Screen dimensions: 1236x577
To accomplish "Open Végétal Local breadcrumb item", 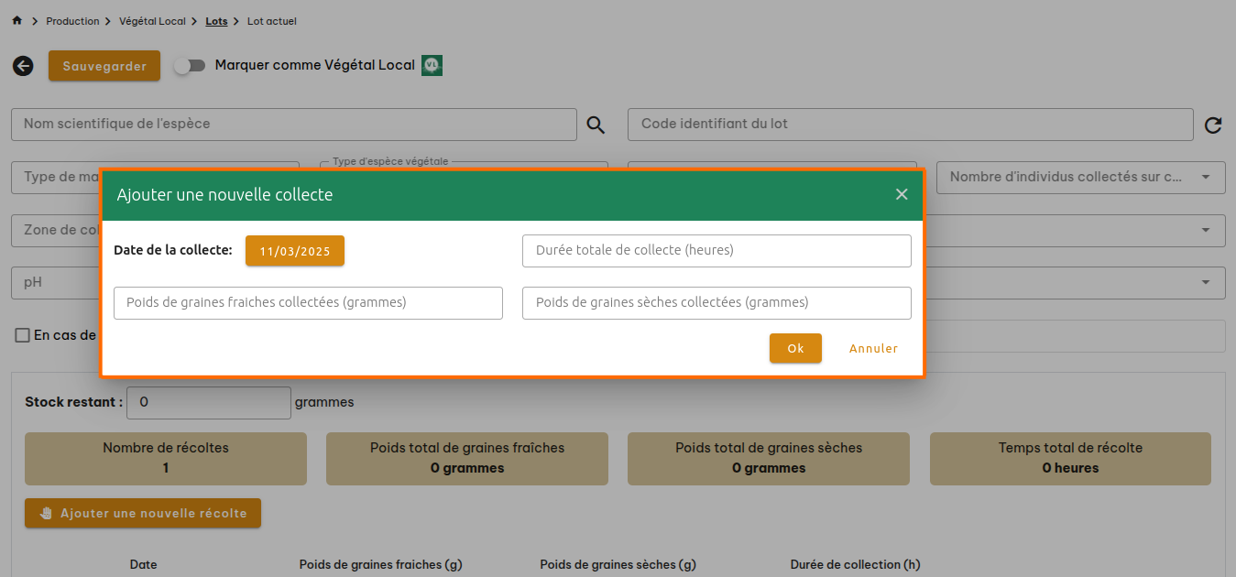I will click(152, 21).
